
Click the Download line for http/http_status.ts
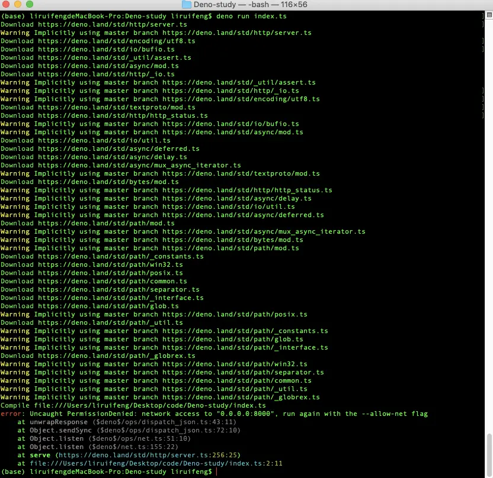point(104,115)
